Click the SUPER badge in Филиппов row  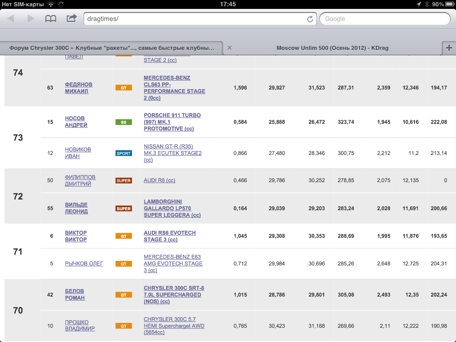(124, 181)
